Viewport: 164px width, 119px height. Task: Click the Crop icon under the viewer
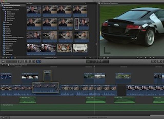[x=104, y=58]
